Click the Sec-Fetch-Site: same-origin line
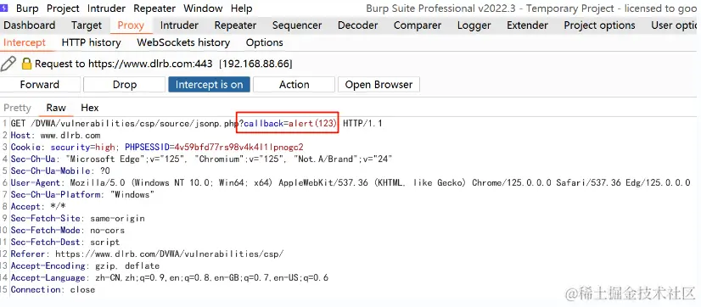Image resolution: width=701 pixels, height=307 pixels. coord(78,218)
